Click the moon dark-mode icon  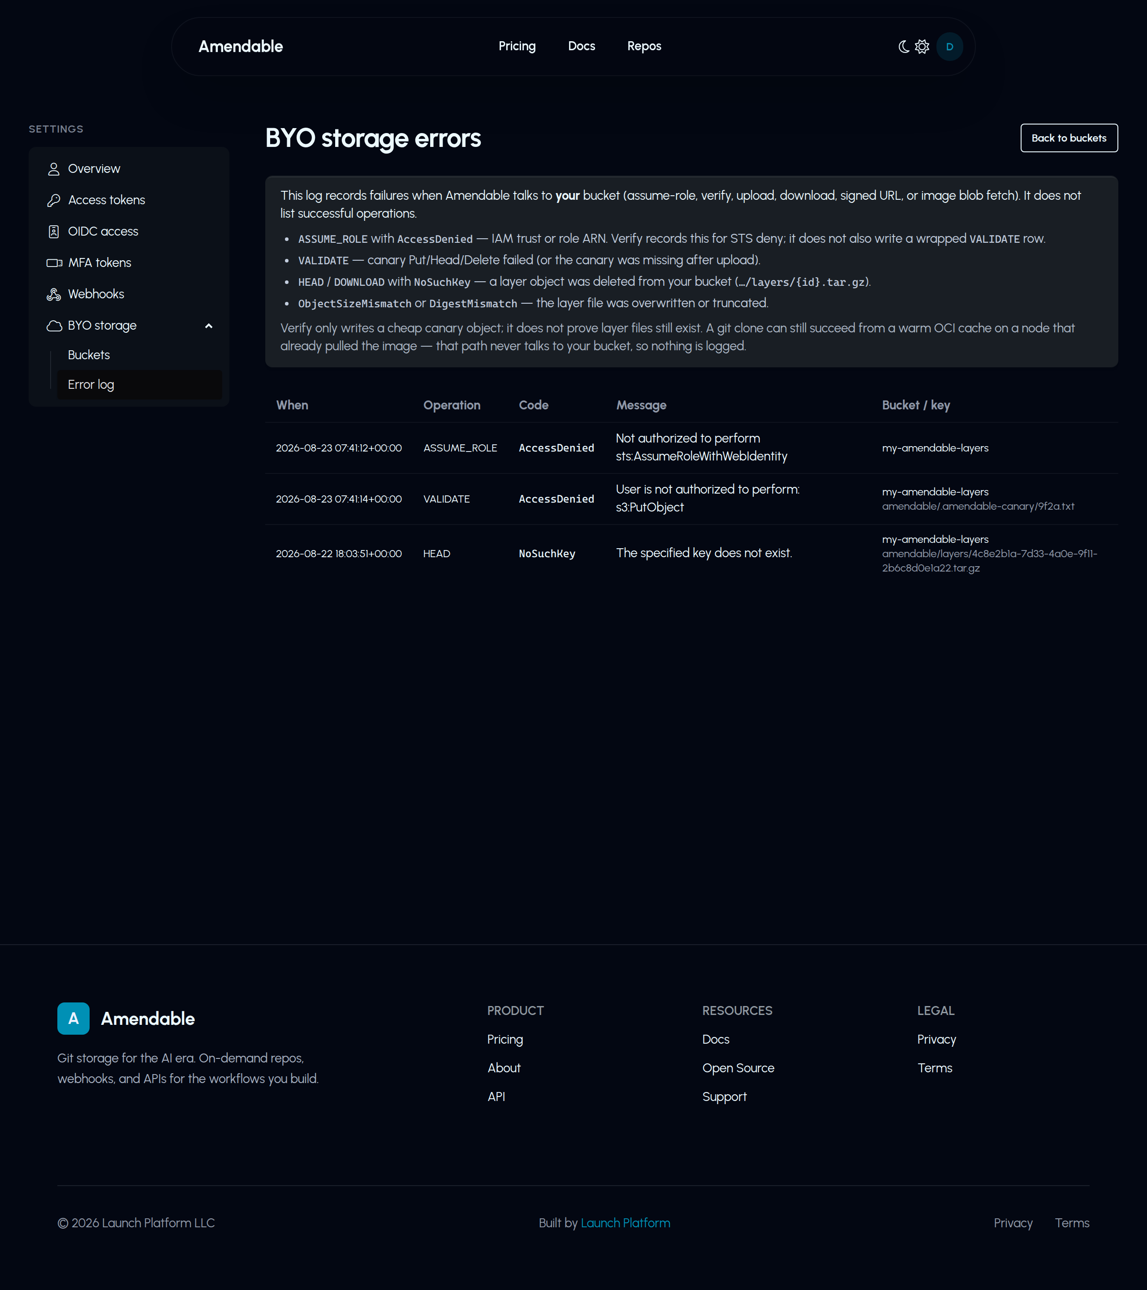(x=904, y=47)
